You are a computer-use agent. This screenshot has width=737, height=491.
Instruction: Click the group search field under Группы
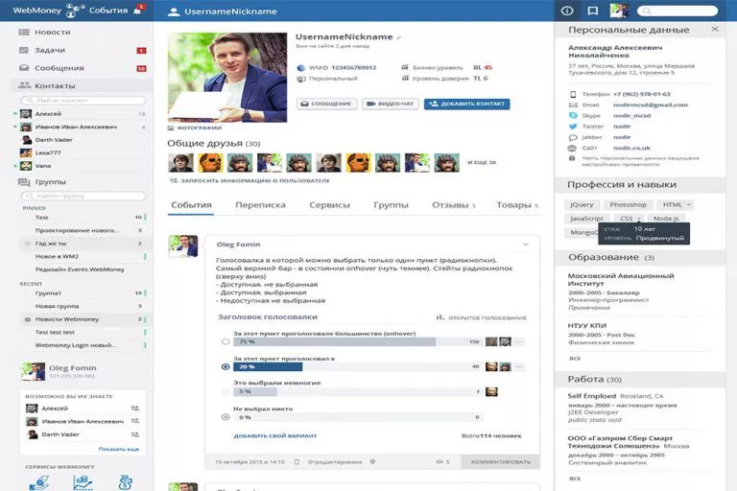click(83, 196)
